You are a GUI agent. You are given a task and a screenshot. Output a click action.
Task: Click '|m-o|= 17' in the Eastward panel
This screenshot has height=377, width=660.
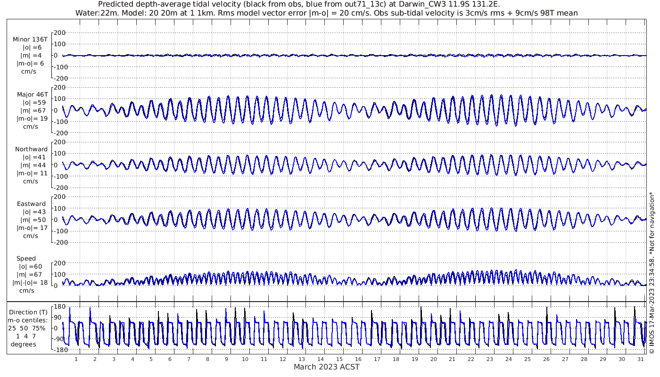pos(32,229)
